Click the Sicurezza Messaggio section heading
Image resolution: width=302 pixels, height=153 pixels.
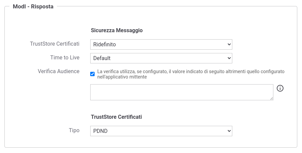(117, 30)
